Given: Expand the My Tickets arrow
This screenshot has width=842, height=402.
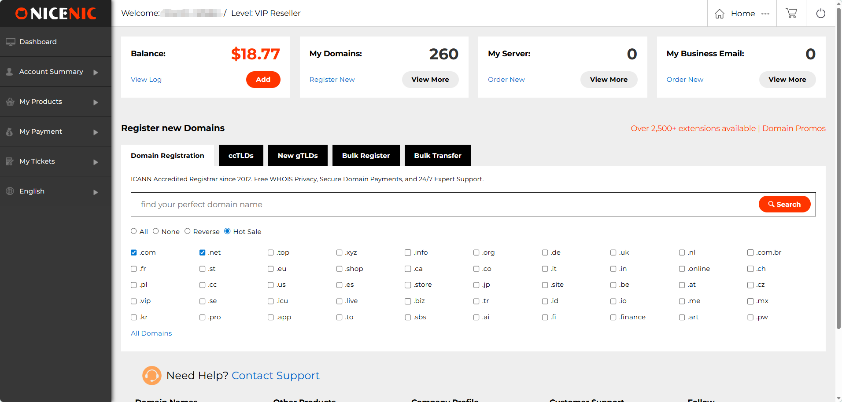Looking at the screenshot, I should click(x=96, y=162).
